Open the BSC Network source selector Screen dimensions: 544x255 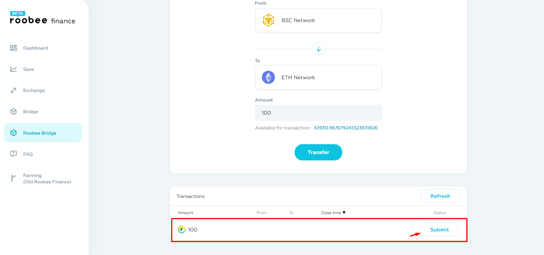pos(318,20)
